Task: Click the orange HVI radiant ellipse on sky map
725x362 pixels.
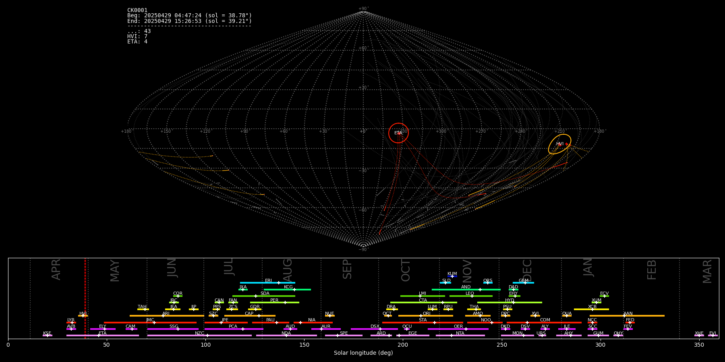Action: pos(559,144)
